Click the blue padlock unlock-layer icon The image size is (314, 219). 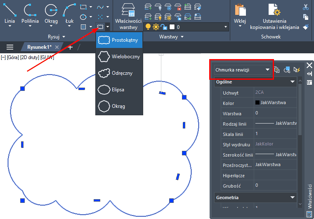(178, 17)
